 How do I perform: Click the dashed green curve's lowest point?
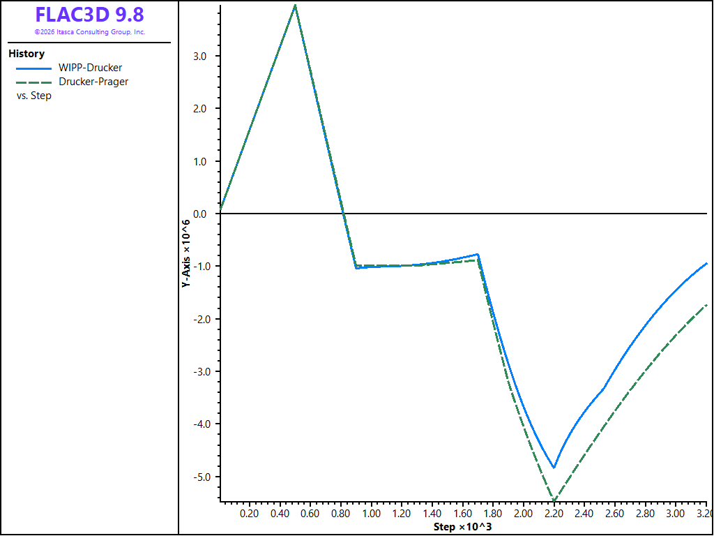554,501
